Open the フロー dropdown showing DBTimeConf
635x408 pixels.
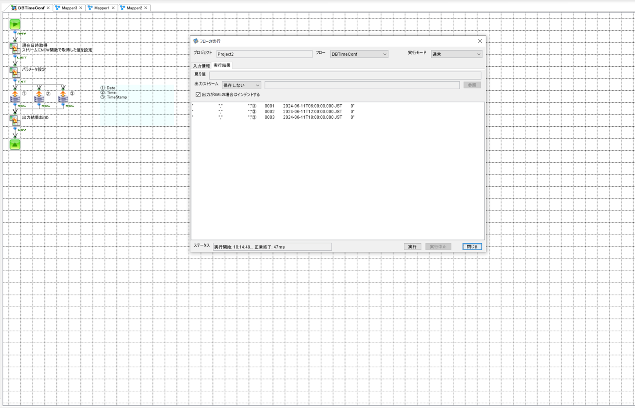coord(359,54)
